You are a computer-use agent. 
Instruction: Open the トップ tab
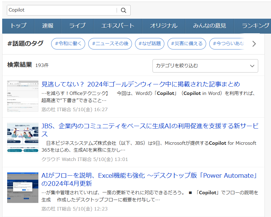point(18,26)
